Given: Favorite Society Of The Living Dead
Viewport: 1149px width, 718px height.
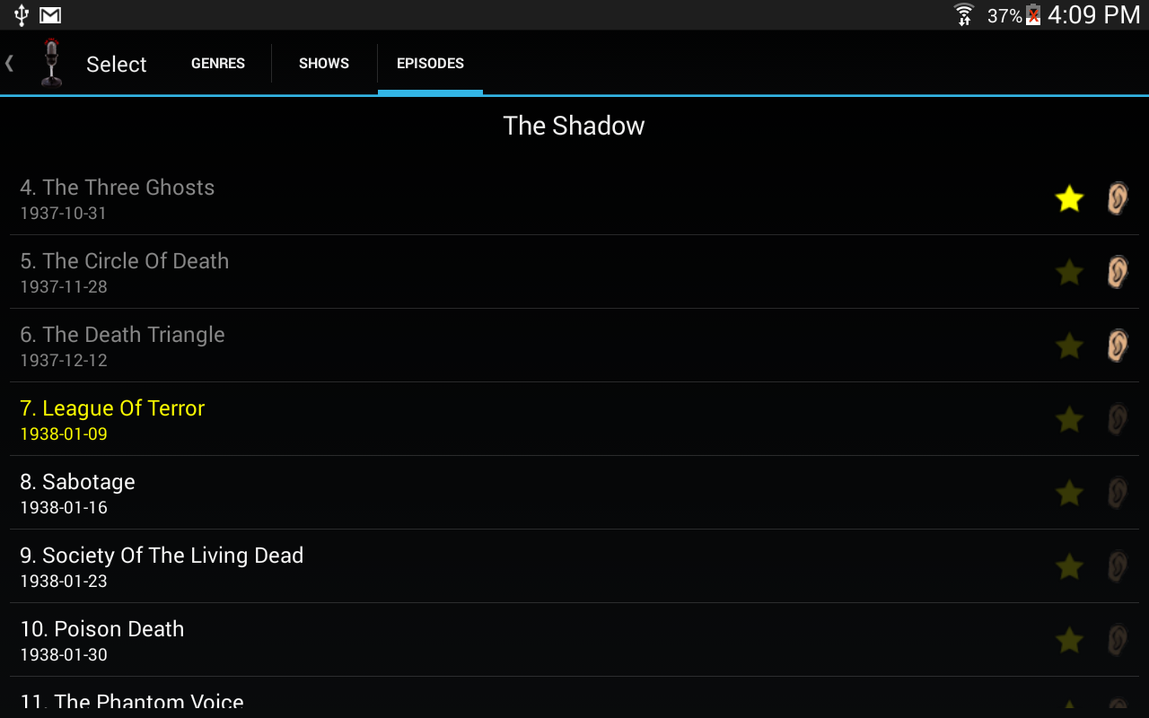Looking at the screenshot, I should pyautogui.click(x=1069, y=566).
